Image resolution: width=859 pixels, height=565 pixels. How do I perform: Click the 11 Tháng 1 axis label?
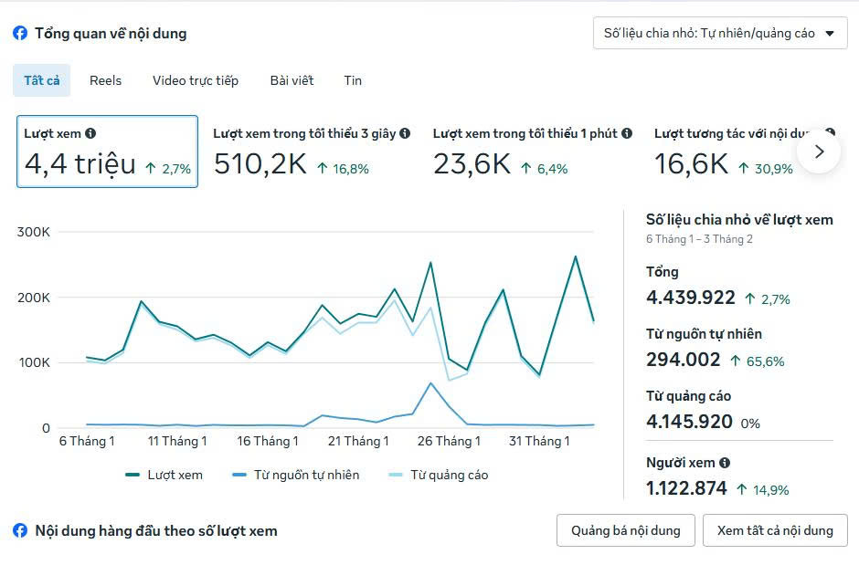pyautogui.click(x=177, y=441)
